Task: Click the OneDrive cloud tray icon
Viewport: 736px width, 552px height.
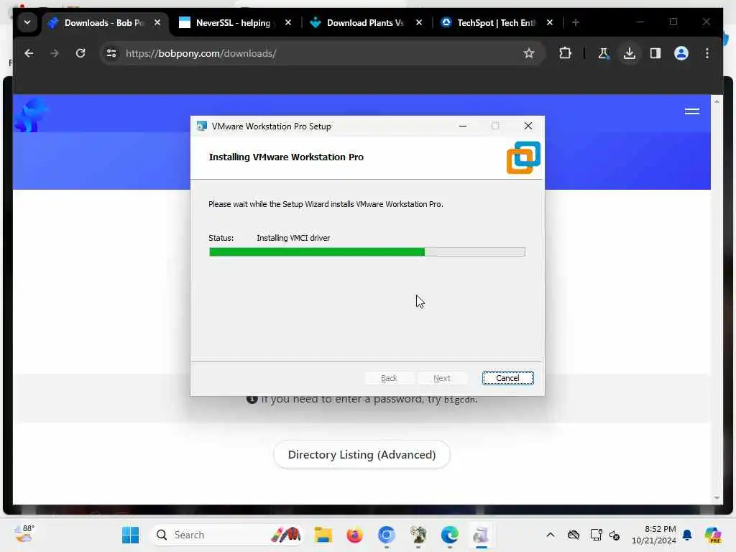Action: tap(573, 535)
